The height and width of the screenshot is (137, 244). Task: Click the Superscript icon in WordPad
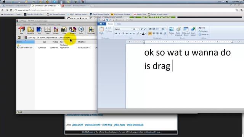point(134,33)
